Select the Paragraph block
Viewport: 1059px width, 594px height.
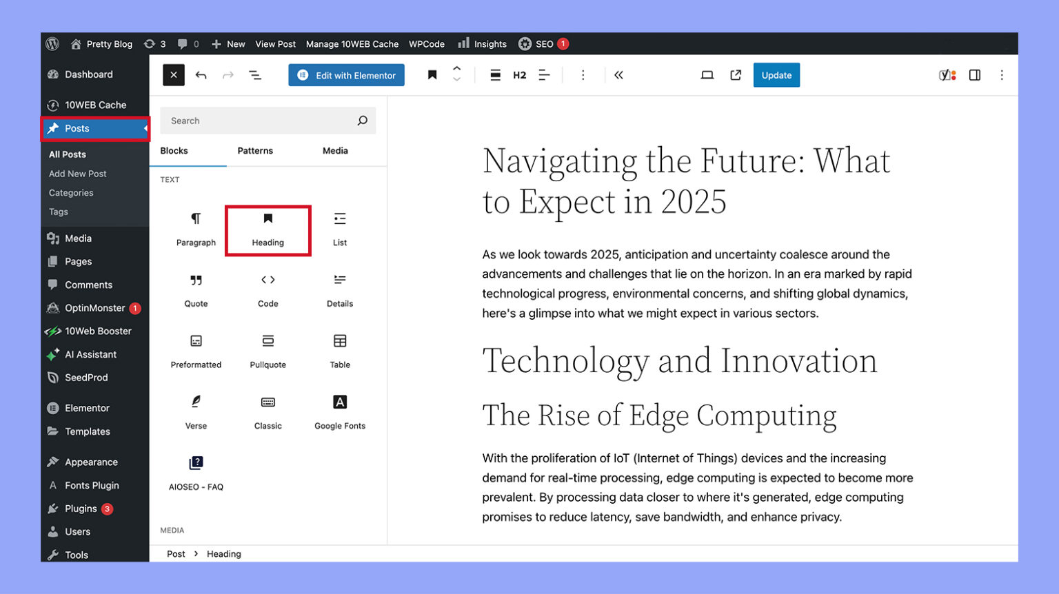196,229
